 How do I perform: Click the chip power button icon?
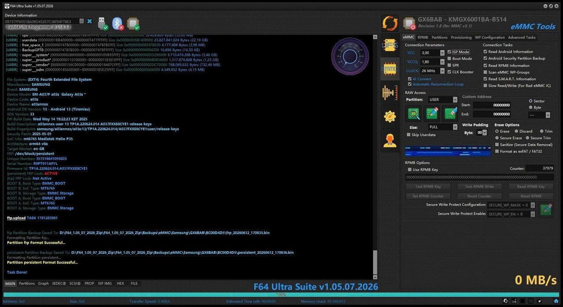pyautogui.click(x=409, y=24)
